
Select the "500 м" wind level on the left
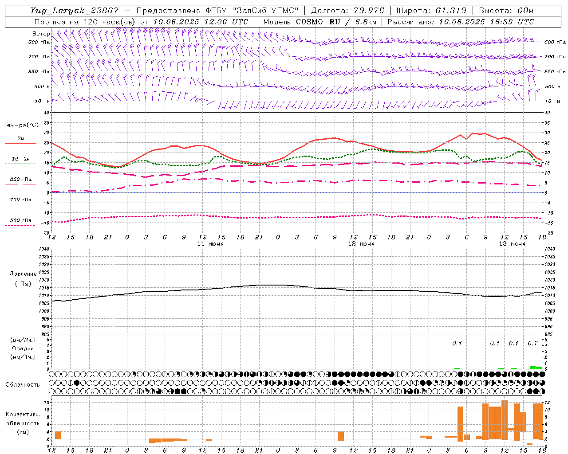(42, 86)
